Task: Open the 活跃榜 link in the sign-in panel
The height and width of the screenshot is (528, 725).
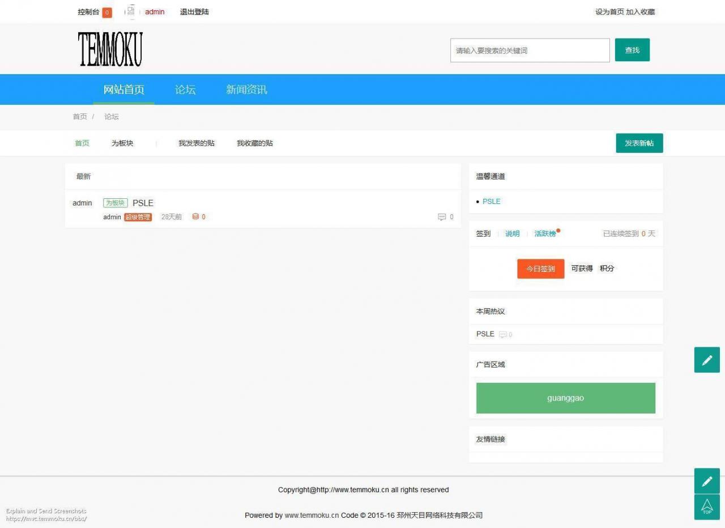Action: (x=545, y=233)
